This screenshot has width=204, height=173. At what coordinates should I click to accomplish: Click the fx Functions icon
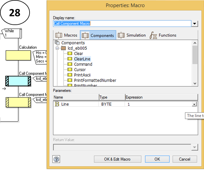[153, 35]
